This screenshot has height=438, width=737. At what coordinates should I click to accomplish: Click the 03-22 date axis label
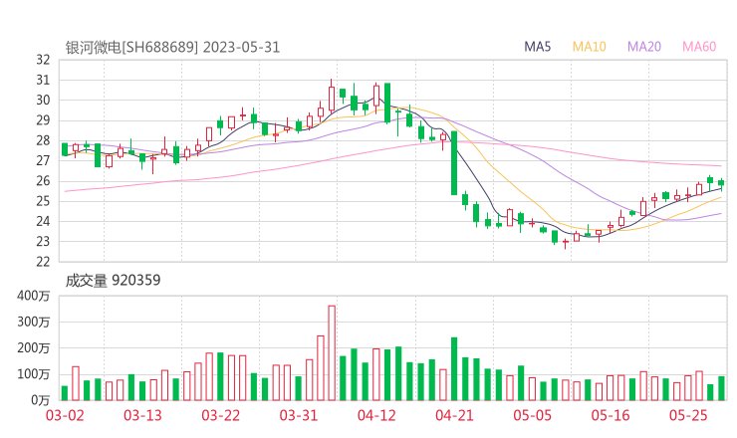[221, 415]
